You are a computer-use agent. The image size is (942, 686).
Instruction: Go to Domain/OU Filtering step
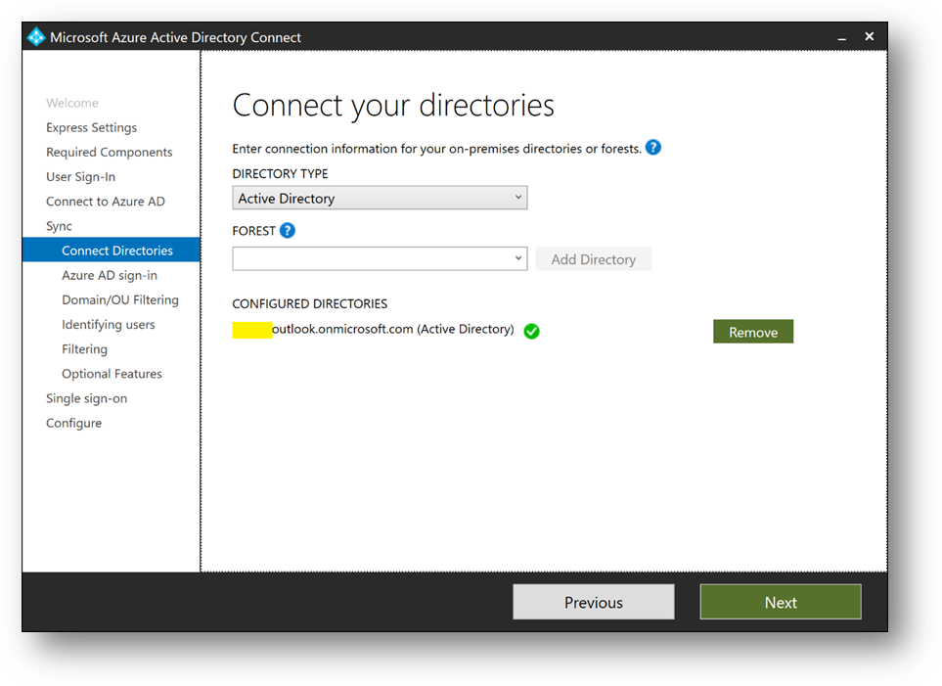click(x=120, y=300)
